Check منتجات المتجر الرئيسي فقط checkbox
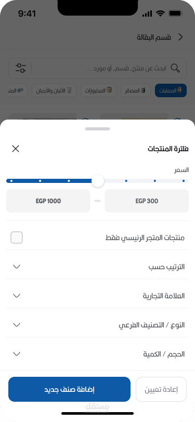 click(x=17, y=238)
